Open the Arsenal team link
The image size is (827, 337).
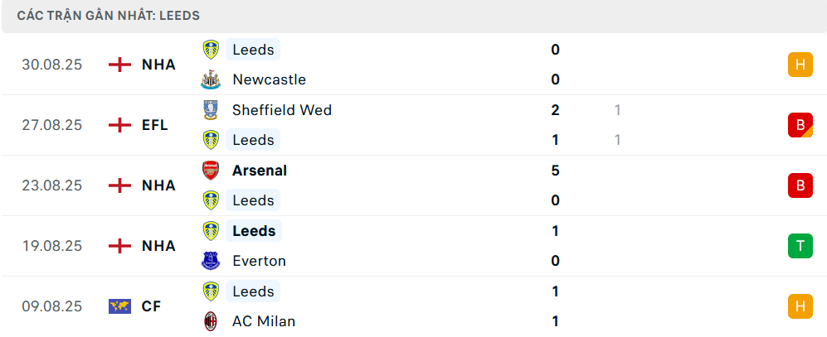(260, 171)
